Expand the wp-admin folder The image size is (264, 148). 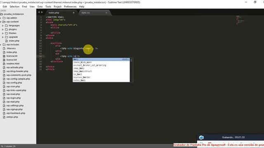[x=1, y=18]
